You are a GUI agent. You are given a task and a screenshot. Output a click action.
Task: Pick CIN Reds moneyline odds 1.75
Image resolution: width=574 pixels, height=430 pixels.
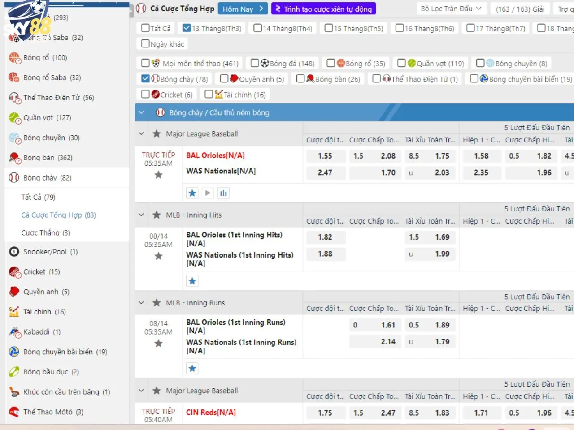click(x=325, y=413)
